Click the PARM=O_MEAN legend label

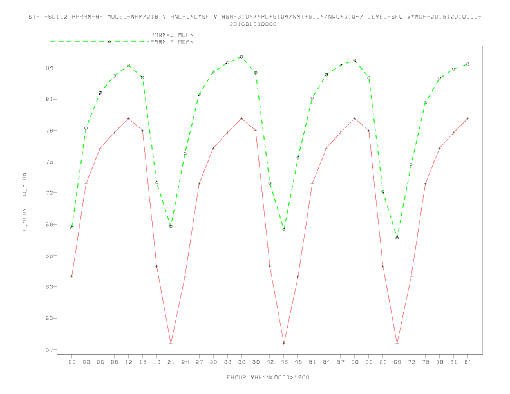coord(172,35)
